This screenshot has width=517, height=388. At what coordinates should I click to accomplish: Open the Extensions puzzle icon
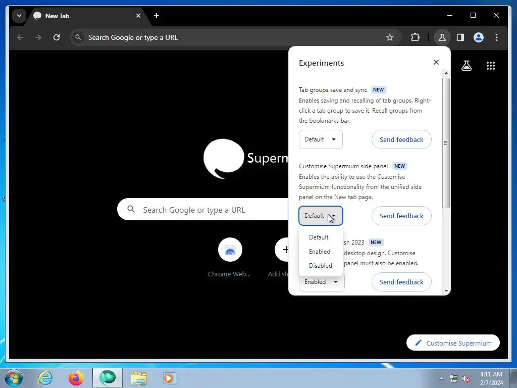tap(415, 37)
